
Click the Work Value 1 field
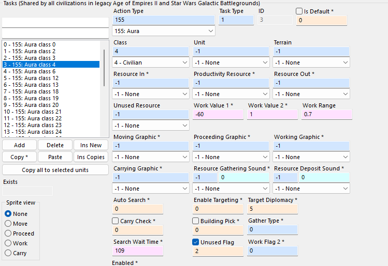(218, 115)
